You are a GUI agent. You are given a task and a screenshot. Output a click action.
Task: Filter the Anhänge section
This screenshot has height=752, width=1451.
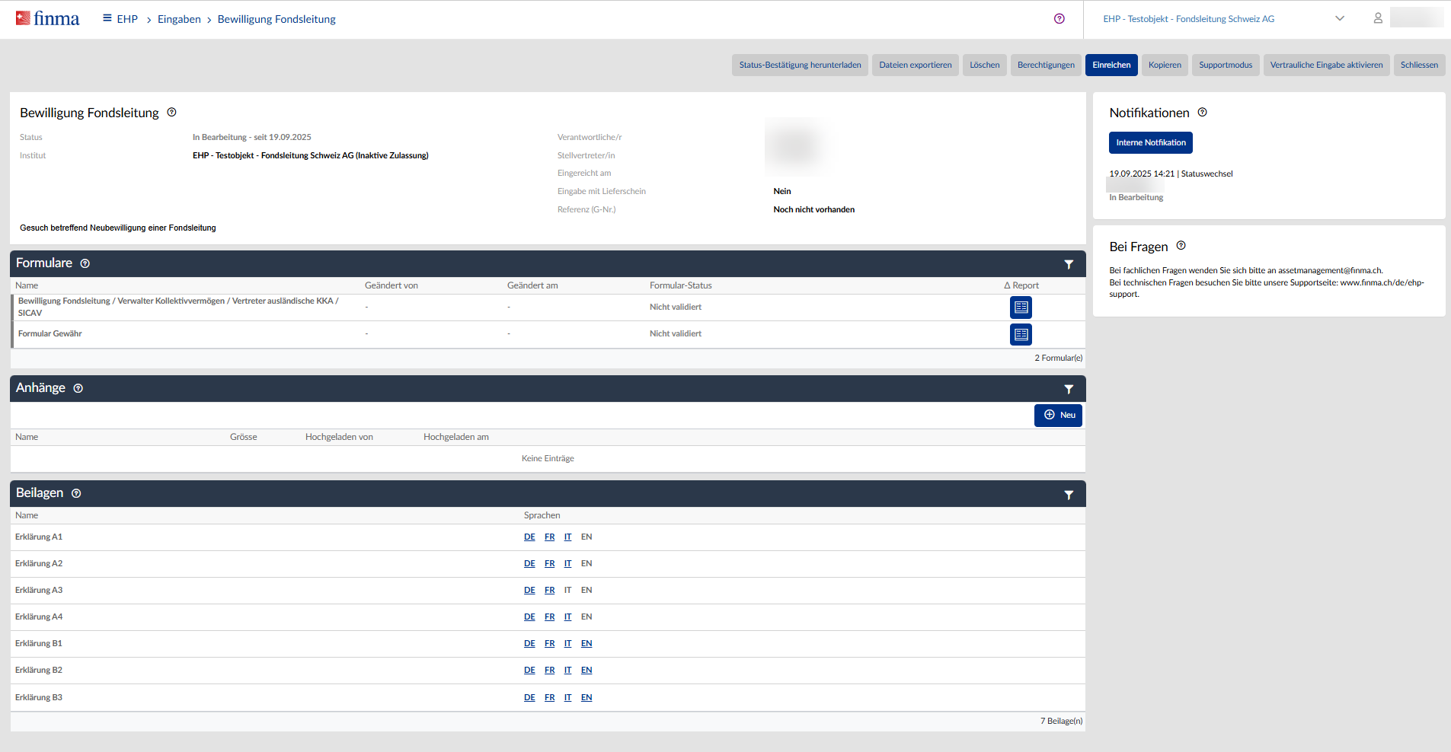(x=1069, y=389)
